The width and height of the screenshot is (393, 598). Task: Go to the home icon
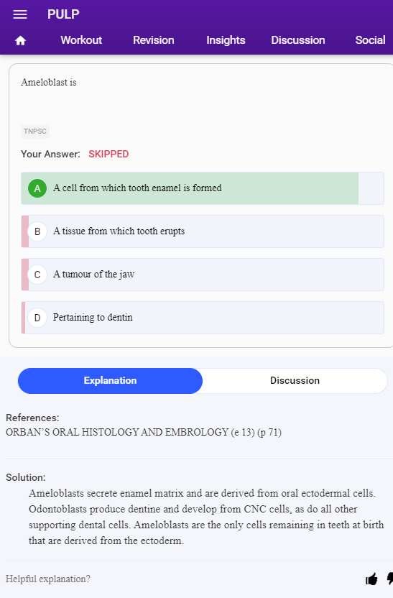[x=20, y=40]
